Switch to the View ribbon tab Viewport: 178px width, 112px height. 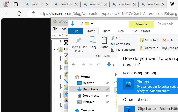coord(121,31)
